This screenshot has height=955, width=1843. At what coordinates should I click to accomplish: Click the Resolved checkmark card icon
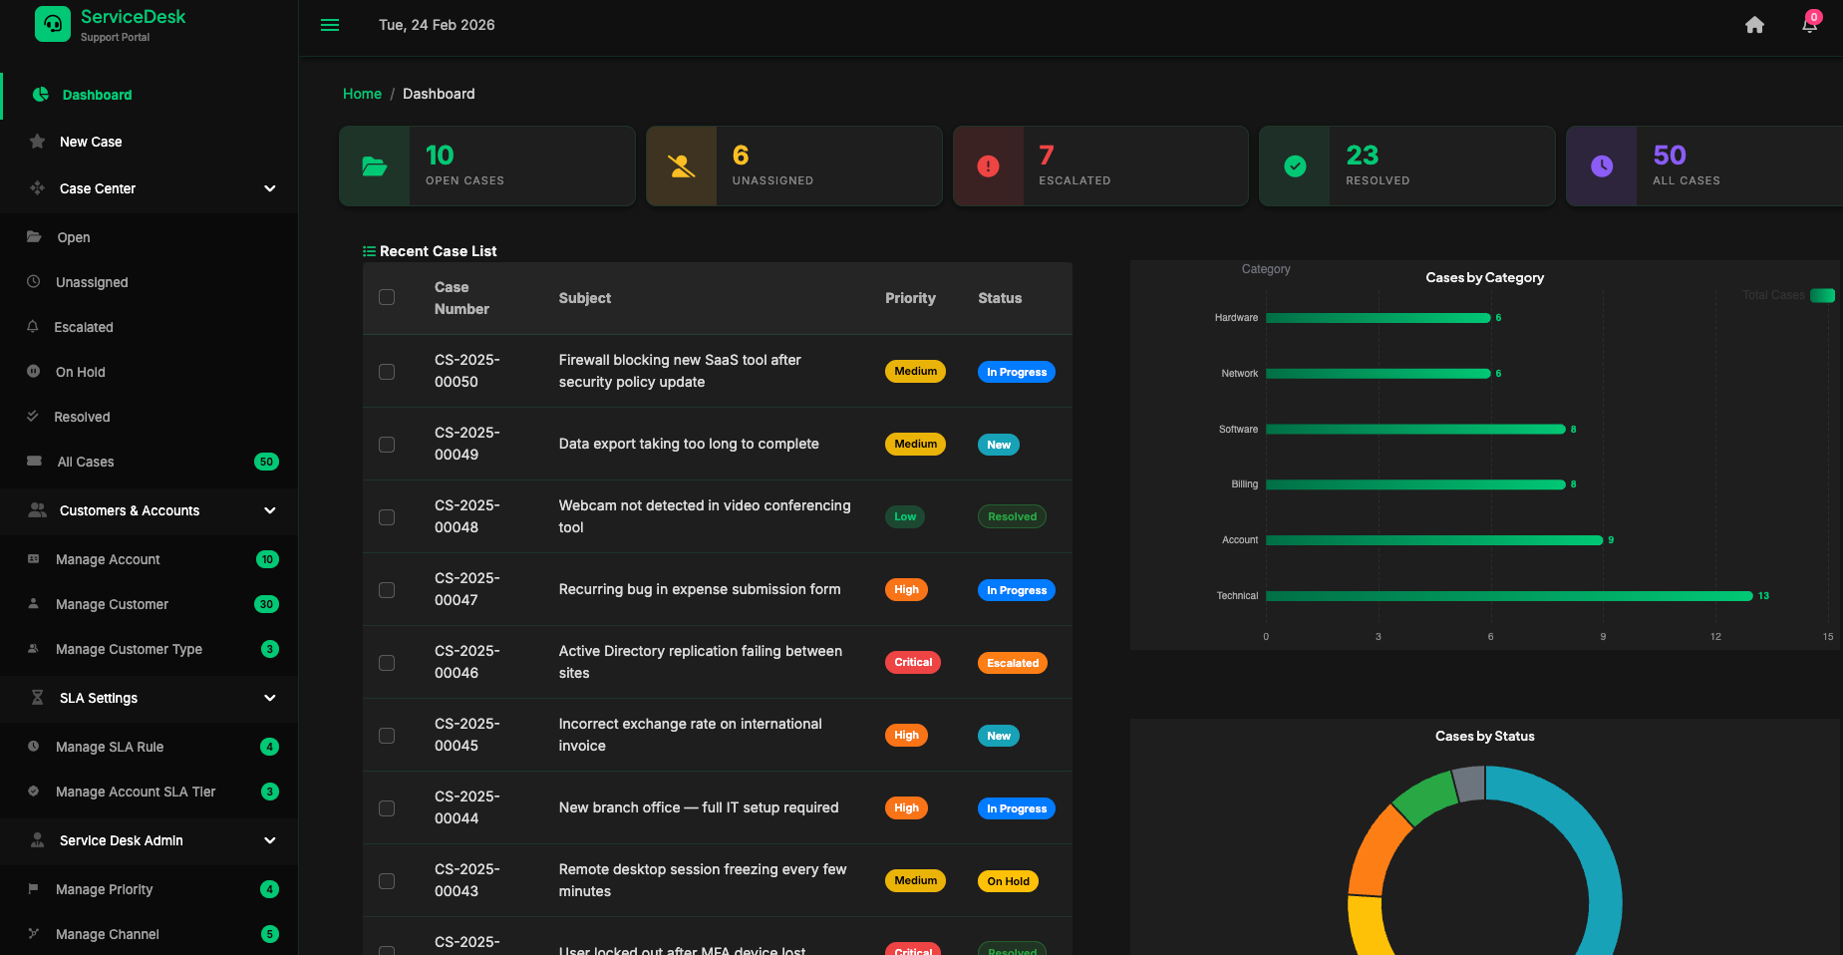coord(1295,166)
